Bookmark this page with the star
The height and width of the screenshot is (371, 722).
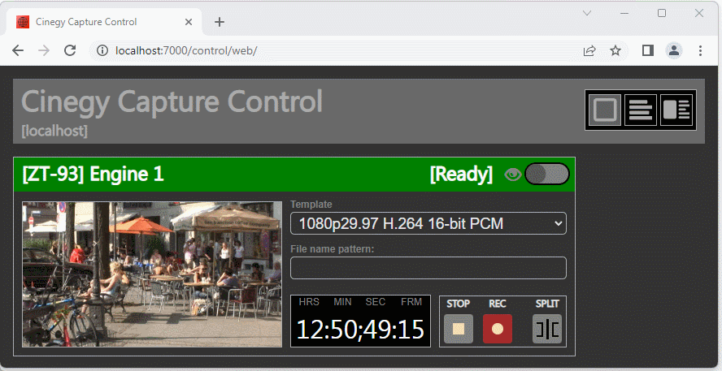click(x=615, y=50)
